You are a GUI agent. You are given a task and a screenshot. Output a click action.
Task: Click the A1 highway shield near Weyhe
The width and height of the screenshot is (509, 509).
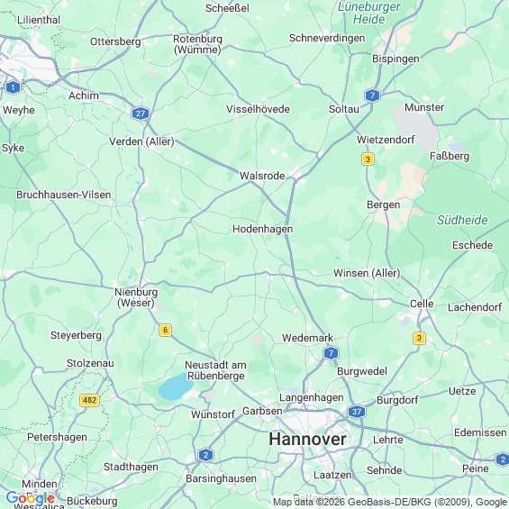13,87
